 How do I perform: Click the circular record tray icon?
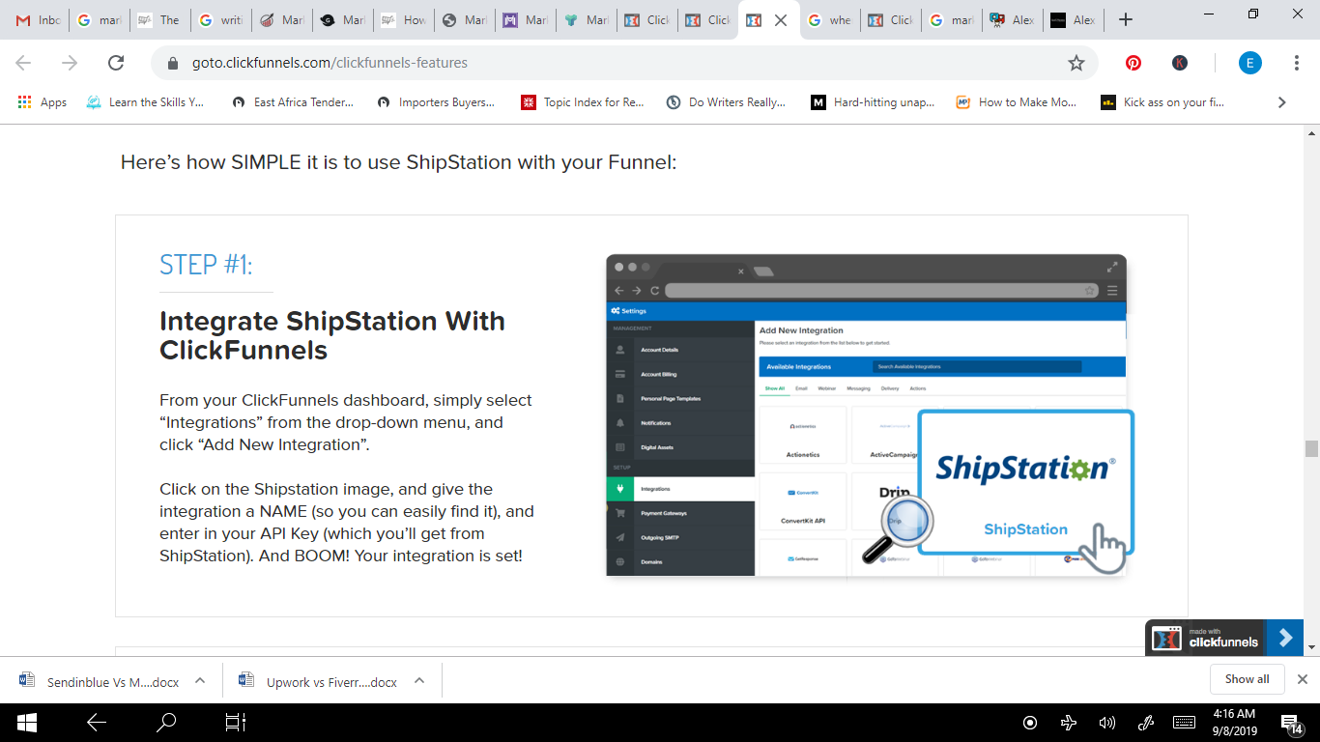pyautogui.click(x=1030, y=723)
